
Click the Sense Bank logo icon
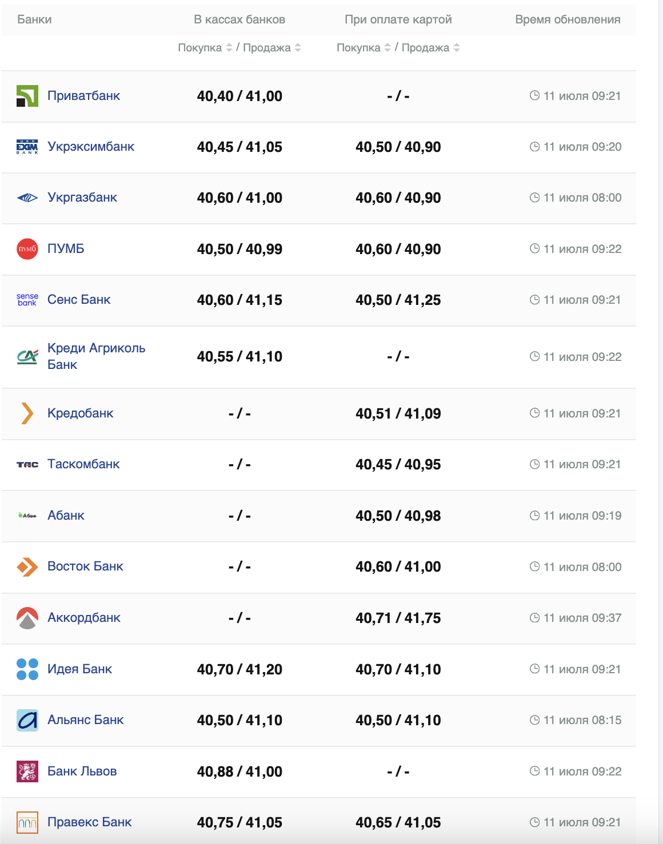[x=27, y=300]
